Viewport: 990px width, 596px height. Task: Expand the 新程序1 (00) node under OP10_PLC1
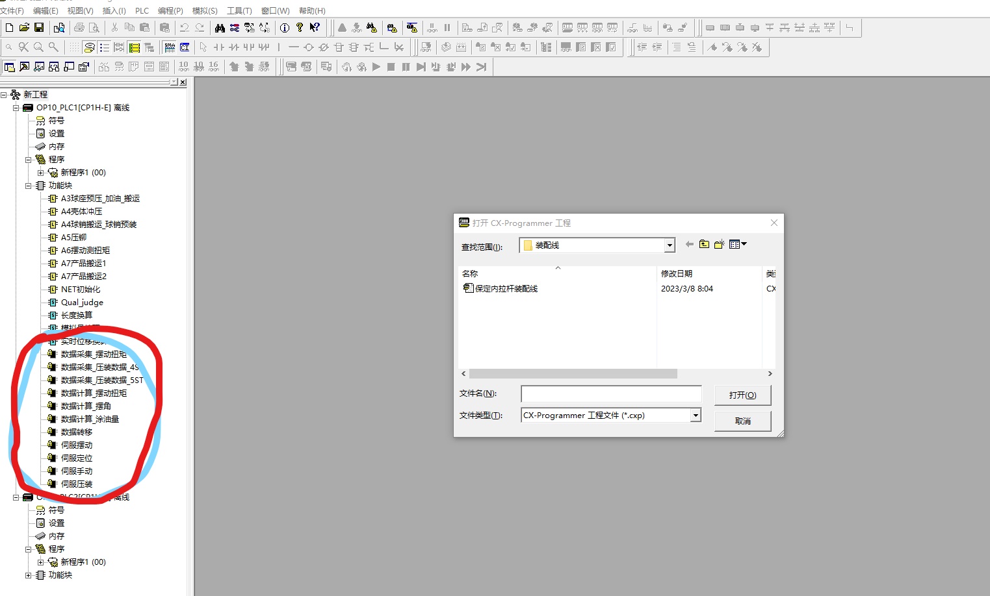41,173
